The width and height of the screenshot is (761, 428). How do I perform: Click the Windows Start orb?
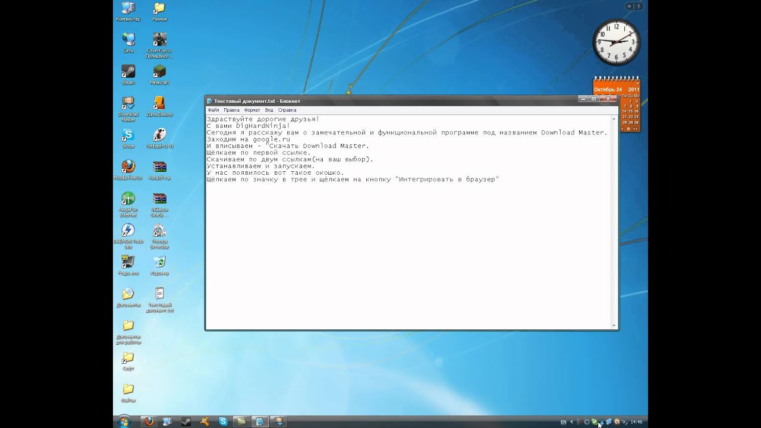click(124, 421)
